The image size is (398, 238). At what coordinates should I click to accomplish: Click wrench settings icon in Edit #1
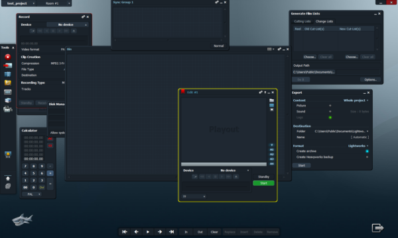pos(261,93)
